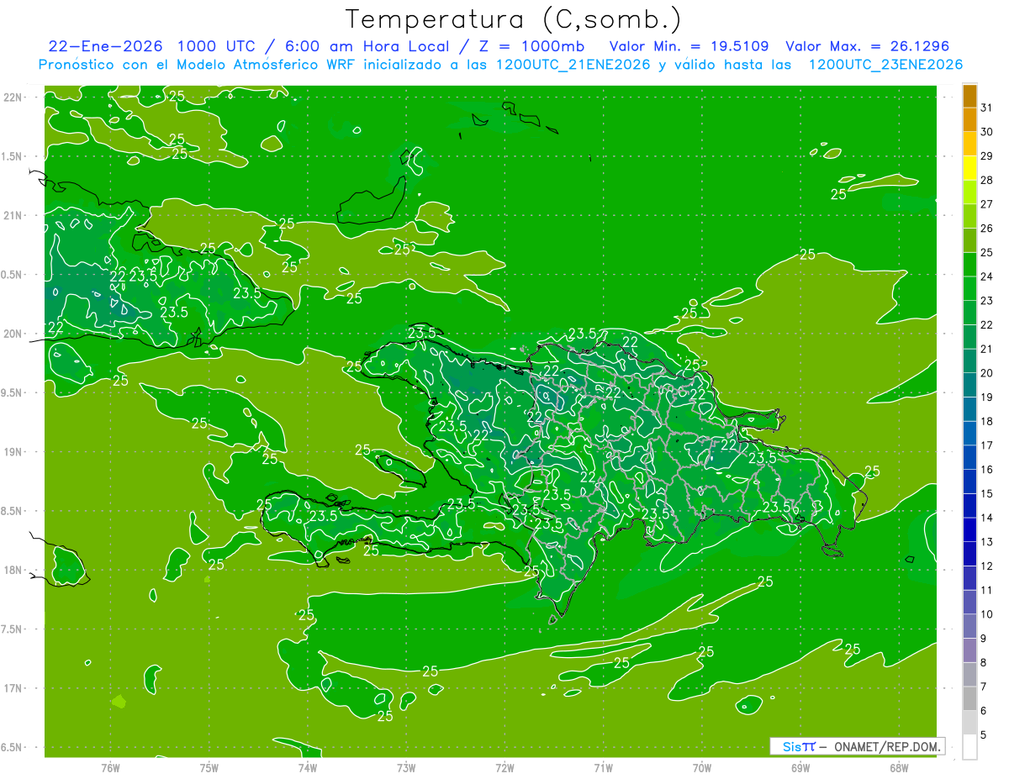Image resolution: width=1009 pixels, height=779 pixels.
Task: Click the '1200UTC_23ENE2026' valid-until time
Action: coord(885,65)
